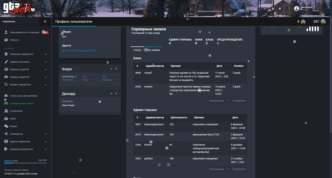Click the panda icon next to 267
The width and height of the screenshot is (332, 178).
(323, 21)
